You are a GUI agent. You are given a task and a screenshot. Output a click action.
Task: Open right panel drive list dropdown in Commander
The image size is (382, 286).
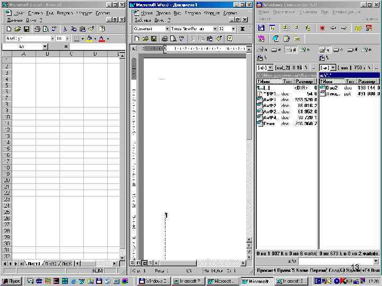[x=334, y=68]
